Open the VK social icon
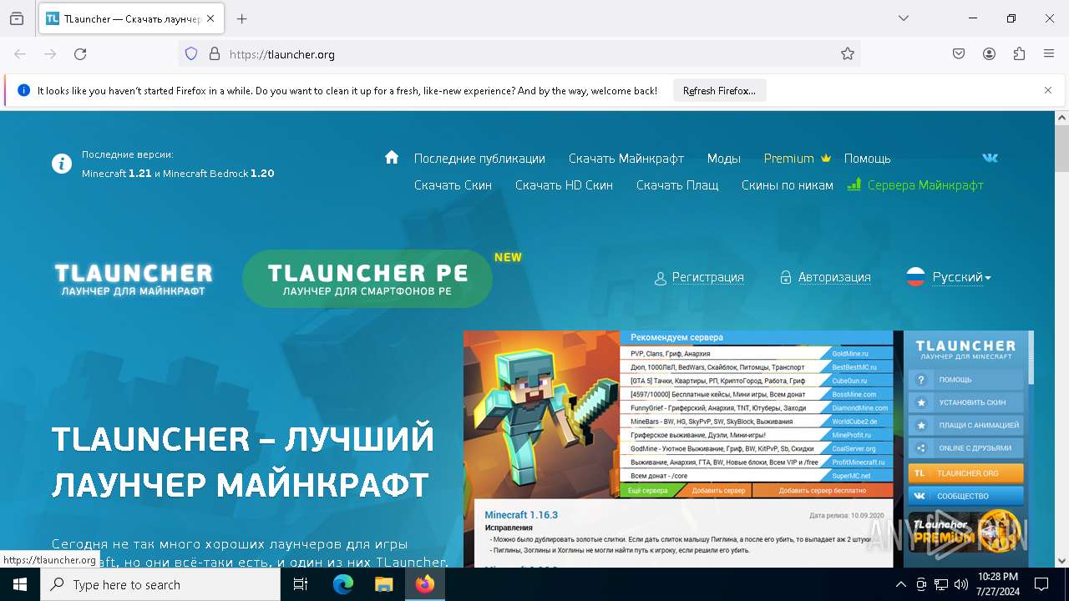1069x601 pixels. point(990,158)
